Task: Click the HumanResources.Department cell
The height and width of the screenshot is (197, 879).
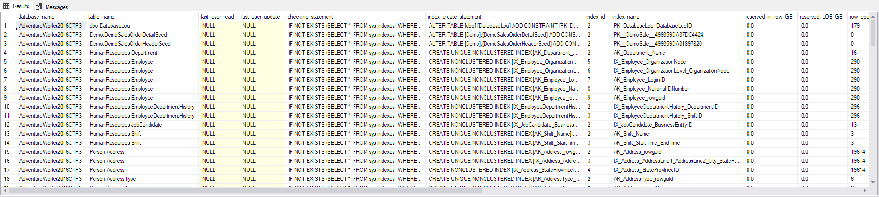Action: (142, 53)
